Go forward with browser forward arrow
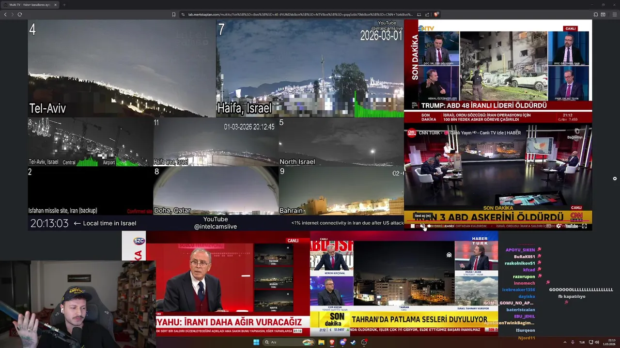620x348 pixels. click(12, 14)
